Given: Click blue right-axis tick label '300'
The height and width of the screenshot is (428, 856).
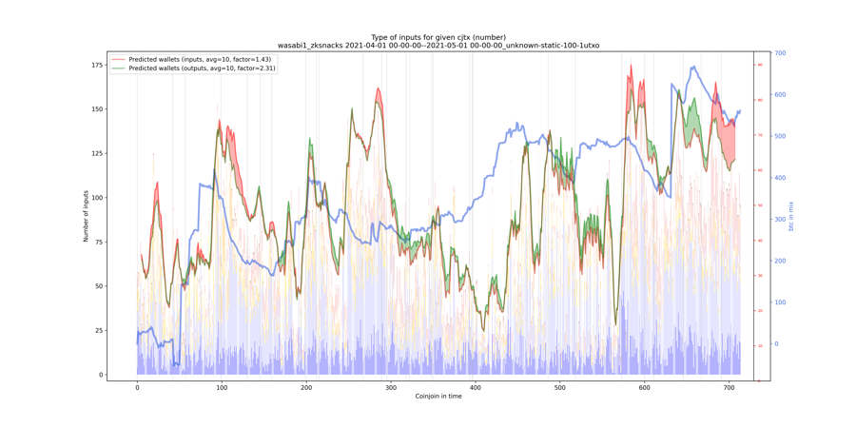Looking at the screenshot, I should click(x=778, y=219).
